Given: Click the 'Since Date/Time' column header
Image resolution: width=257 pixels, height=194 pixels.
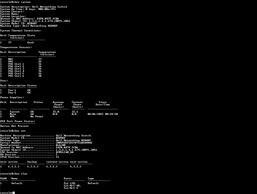Looking at the screenshot, I should pyautogui.click(x=102, y=103).
